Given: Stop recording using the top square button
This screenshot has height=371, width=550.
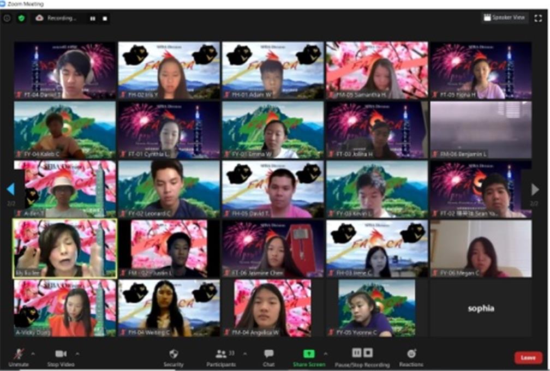Looking at the screenshot, I should pos(105,18).
